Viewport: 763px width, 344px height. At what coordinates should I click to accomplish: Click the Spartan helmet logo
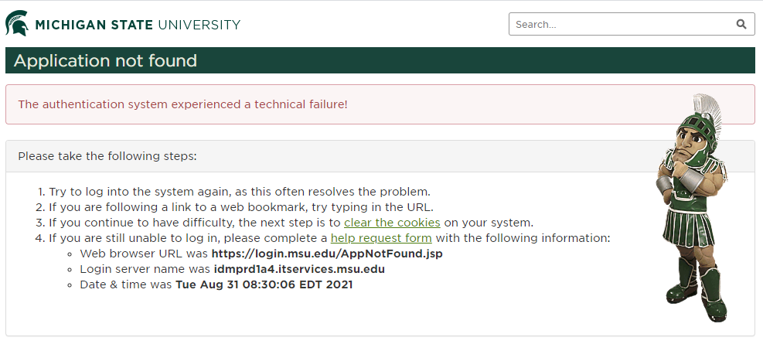tap(18, 24)
